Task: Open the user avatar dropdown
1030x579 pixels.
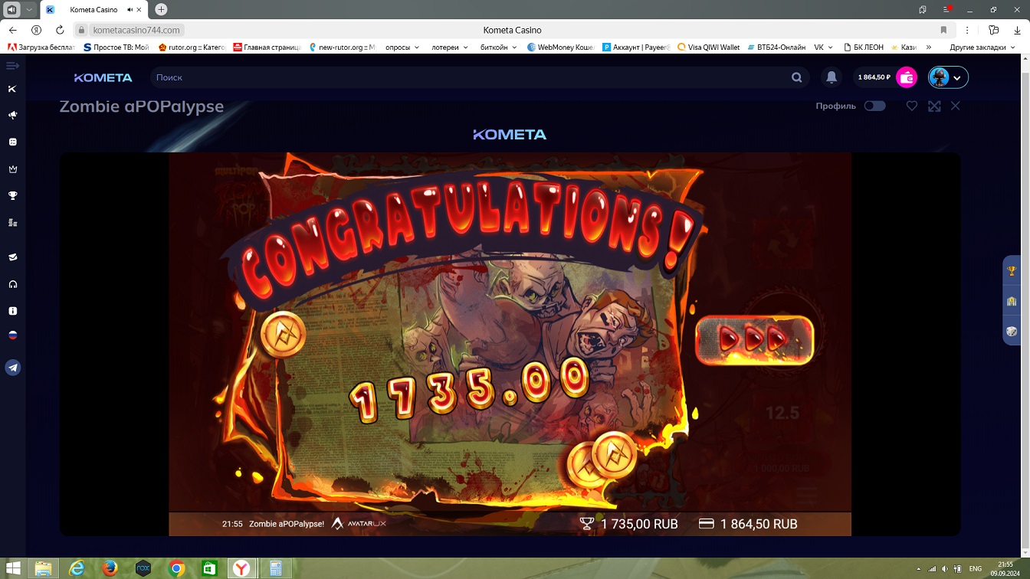Action: (948, 77)
